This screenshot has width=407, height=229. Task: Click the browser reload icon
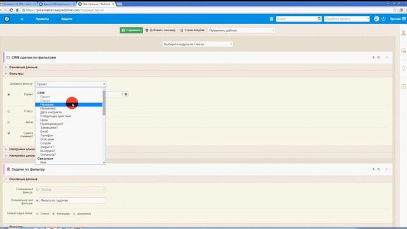tap(11, 10)
